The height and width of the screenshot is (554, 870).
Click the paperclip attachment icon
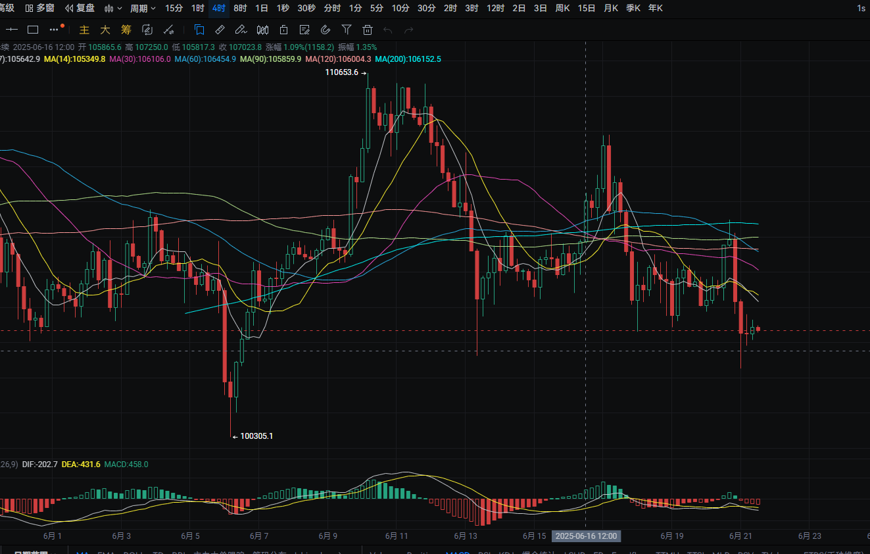click(x=326, y=30)
